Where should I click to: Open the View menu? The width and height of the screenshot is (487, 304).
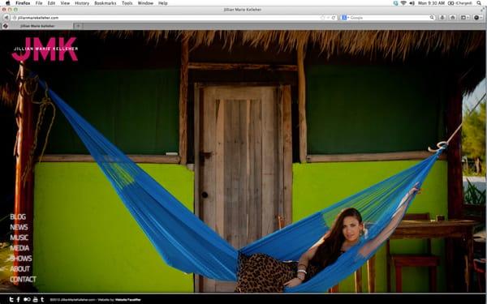pos(65,3)
